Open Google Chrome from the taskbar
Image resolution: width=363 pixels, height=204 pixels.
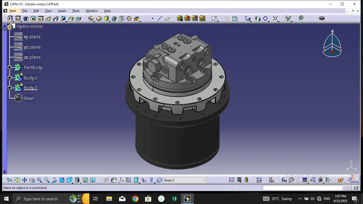coord(135,199)
